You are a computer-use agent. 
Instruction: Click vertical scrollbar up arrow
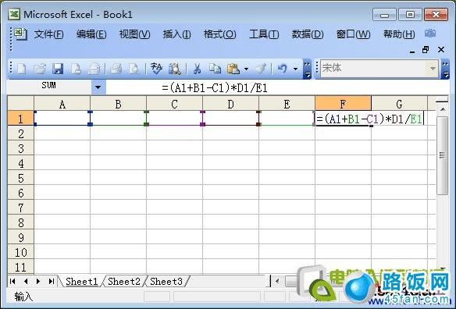pos(443,109)
